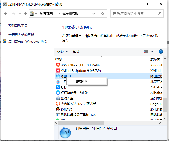Screen dimensions: 169x141
Task: Click the vertical scrollbar down arrow
Action: tap(165, 118)
